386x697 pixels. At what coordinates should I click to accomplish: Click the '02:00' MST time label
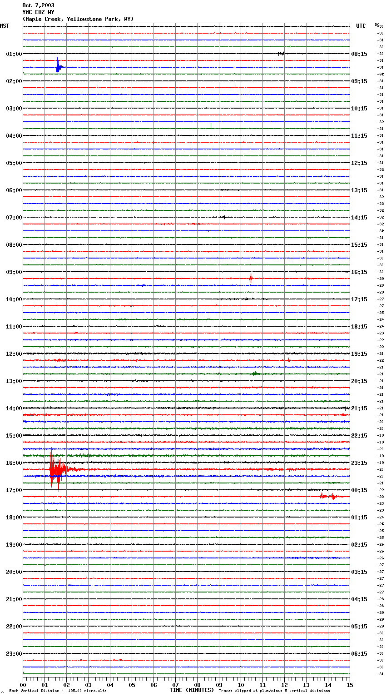pos(14,81)
